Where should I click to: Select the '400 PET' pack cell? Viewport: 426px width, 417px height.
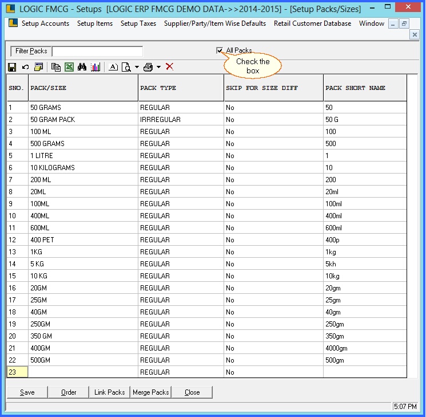pos(83,240)
